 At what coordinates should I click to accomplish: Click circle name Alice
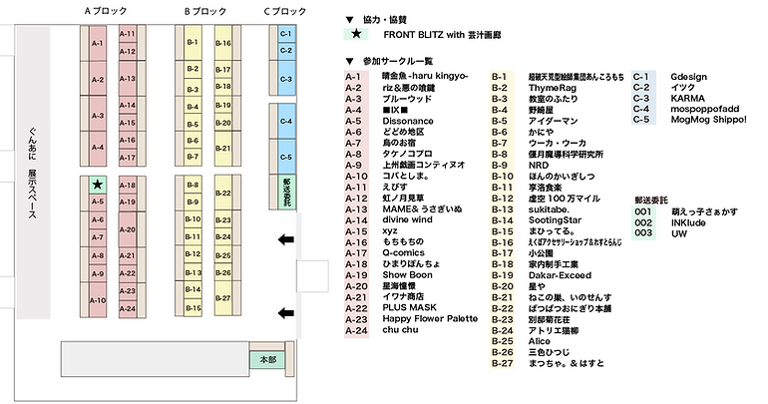click(x=539, y=341)
